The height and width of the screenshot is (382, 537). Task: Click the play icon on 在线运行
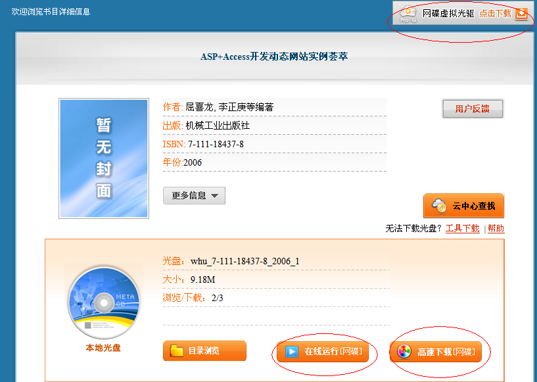coord(290,352)
